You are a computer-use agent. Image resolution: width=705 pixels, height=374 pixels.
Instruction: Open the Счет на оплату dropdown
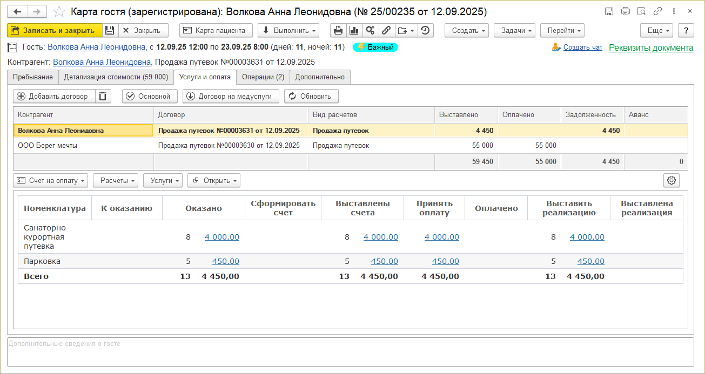[51, 181]
